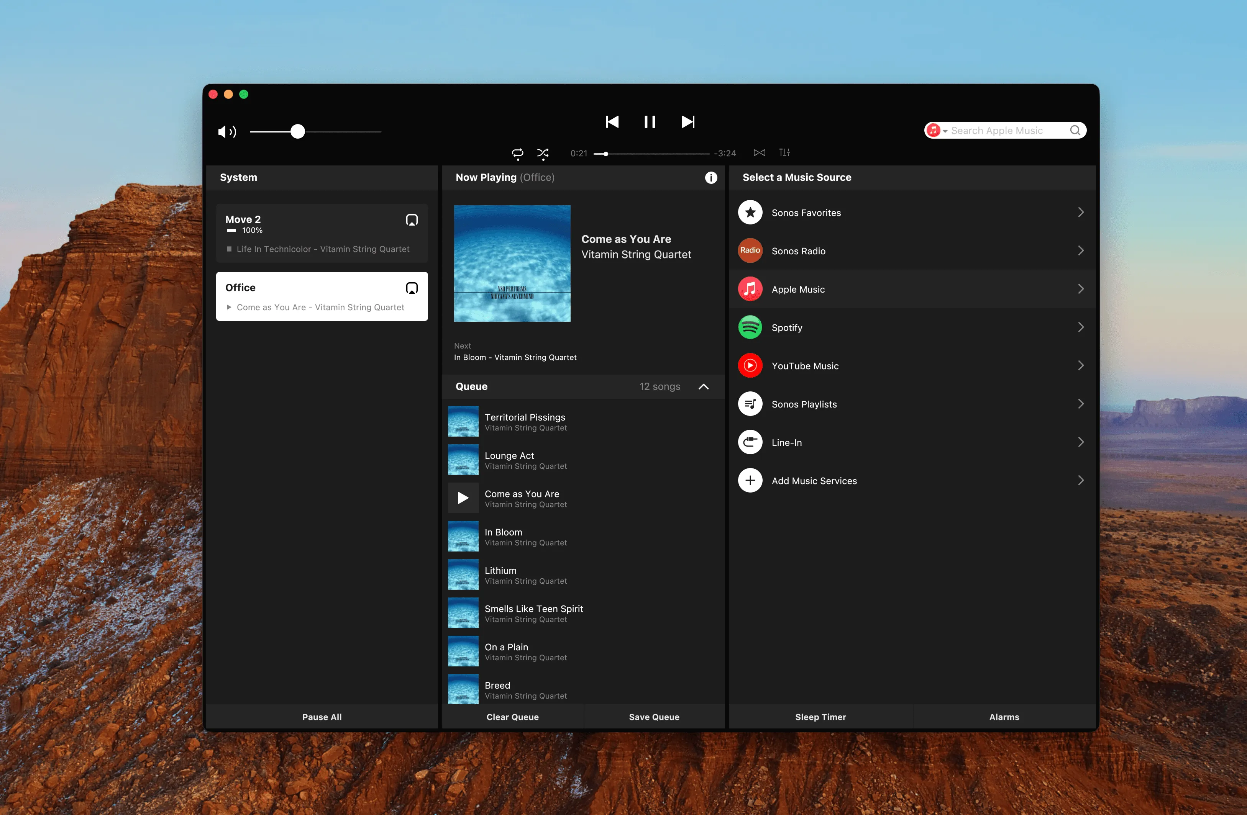Select Smells Like Teen Spirit in the queue
Screen dimensions: 1247x815
pyautogui.click(x=584, y=612)
